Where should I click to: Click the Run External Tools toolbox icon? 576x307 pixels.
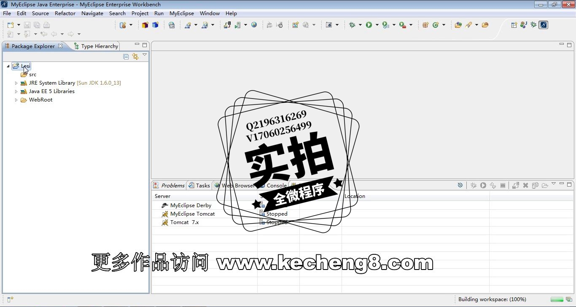[403, 25]
